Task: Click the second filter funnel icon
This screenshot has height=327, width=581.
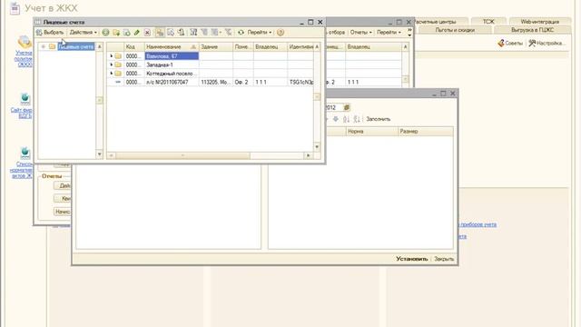Action: click(x=203, y=33)
